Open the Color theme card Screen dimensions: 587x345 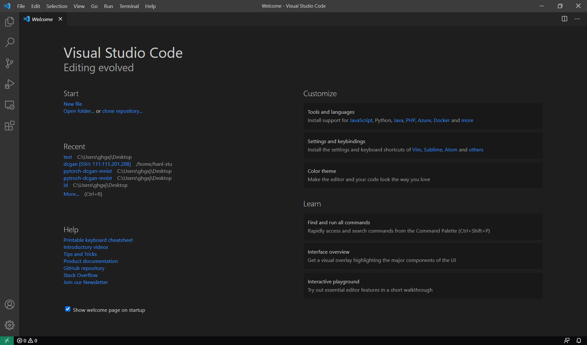(423, 175)
